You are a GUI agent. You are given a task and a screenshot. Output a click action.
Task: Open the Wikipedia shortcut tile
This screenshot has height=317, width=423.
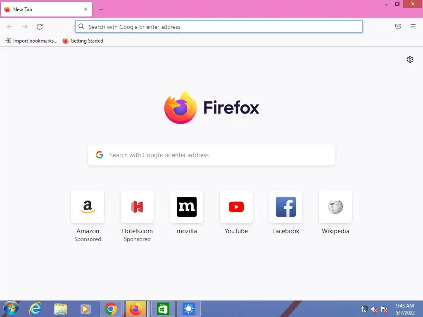click(x=335, y=207)
